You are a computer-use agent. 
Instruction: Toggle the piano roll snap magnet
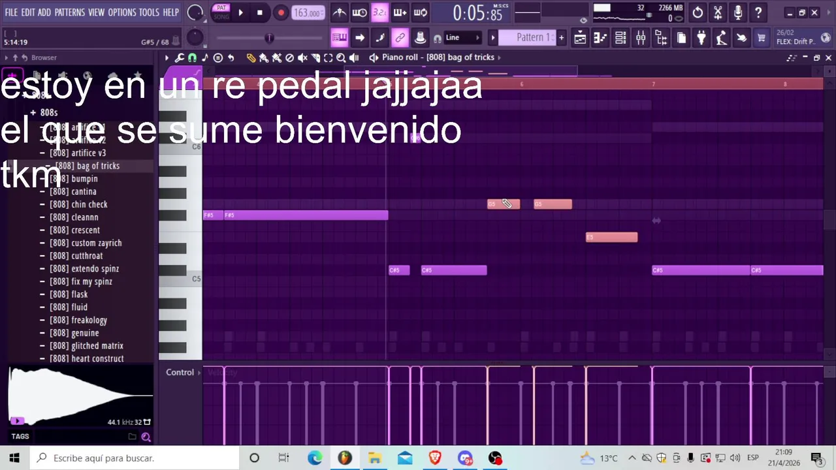point(192,57)
